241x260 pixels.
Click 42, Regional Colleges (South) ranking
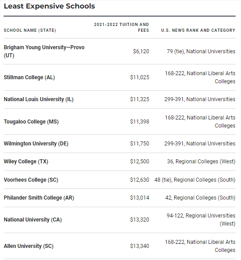click(200, 198)
